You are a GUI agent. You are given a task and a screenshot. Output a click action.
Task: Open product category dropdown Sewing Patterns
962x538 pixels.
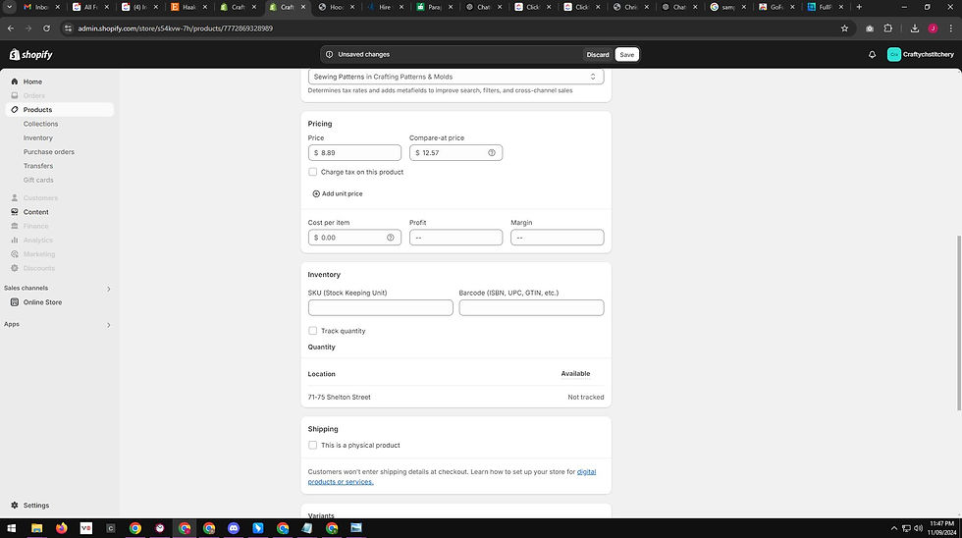(455, 77)
